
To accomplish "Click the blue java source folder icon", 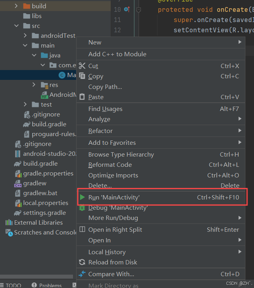I will pos(44,55).
